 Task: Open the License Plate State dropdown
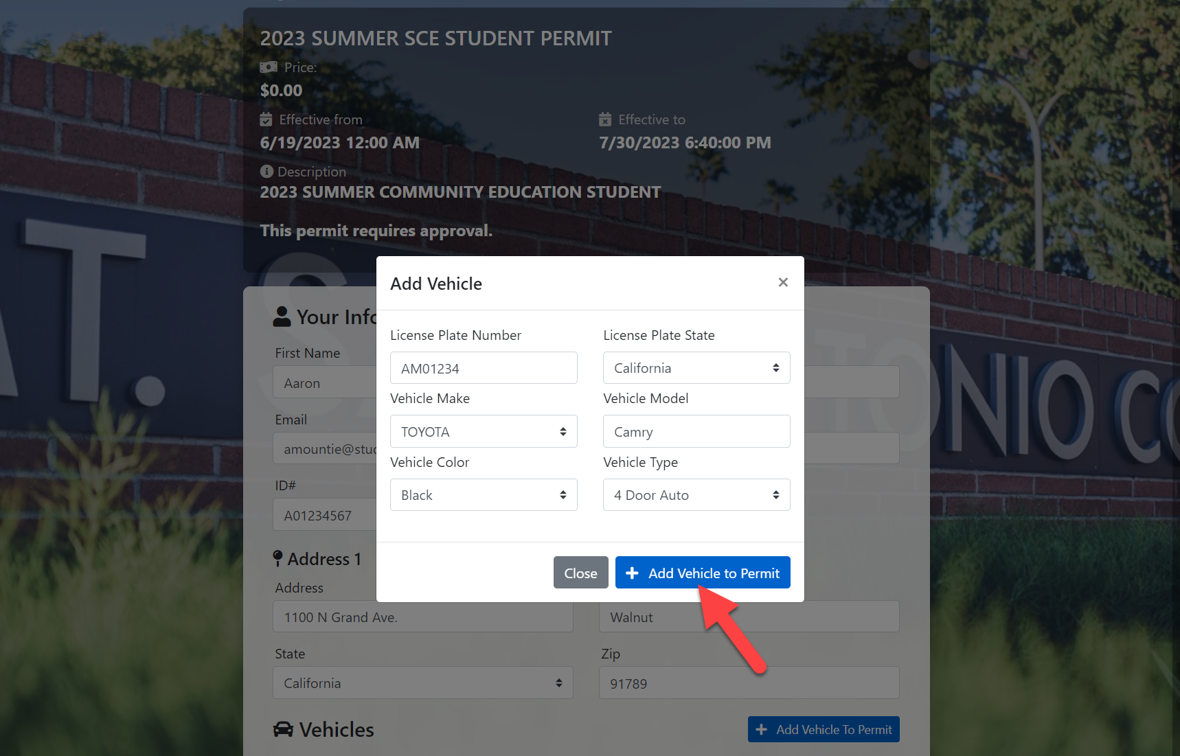[696, 368]
